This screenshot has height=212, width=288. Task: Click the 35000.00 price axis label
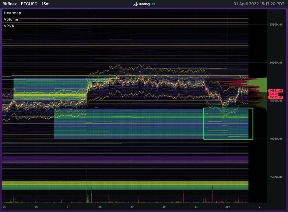pyautogui.click(x=276, y=177)
